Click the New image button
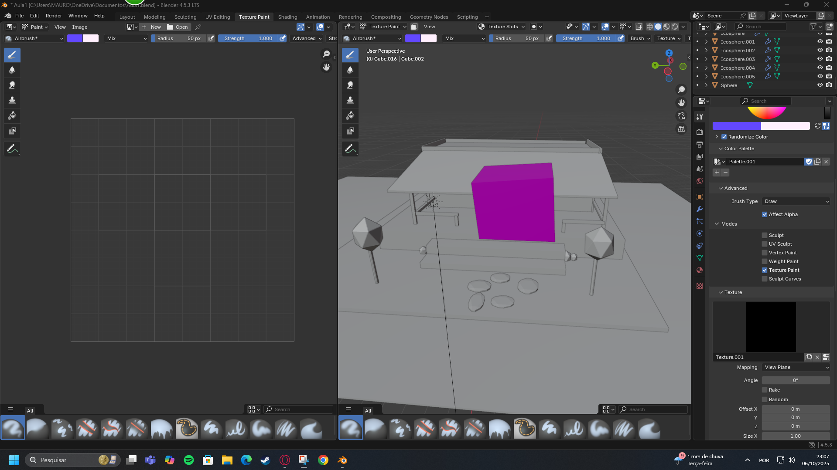837x470 pixels. [x=151, y=27]
